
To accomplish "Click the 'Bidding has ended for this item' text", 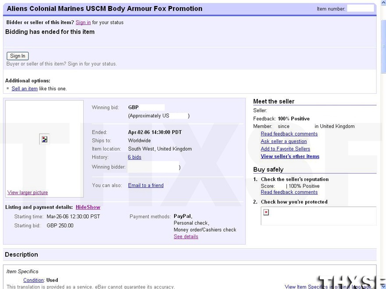I will pyautogui.click(x=50, y=32).
